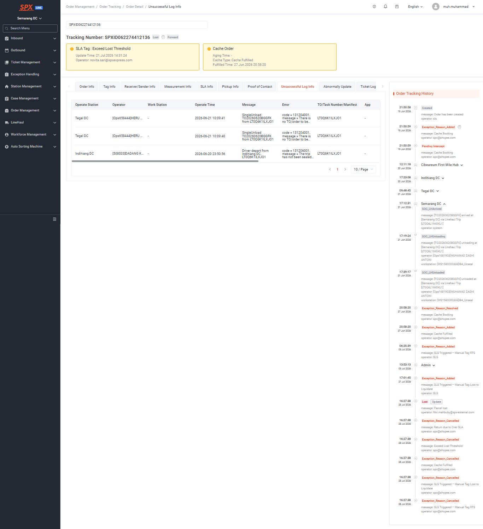Image resolution: width=483 pixels, height=529 pixels.
Task: Click the Ticket Management sidebar icon
Action: (x=7, y=62)
